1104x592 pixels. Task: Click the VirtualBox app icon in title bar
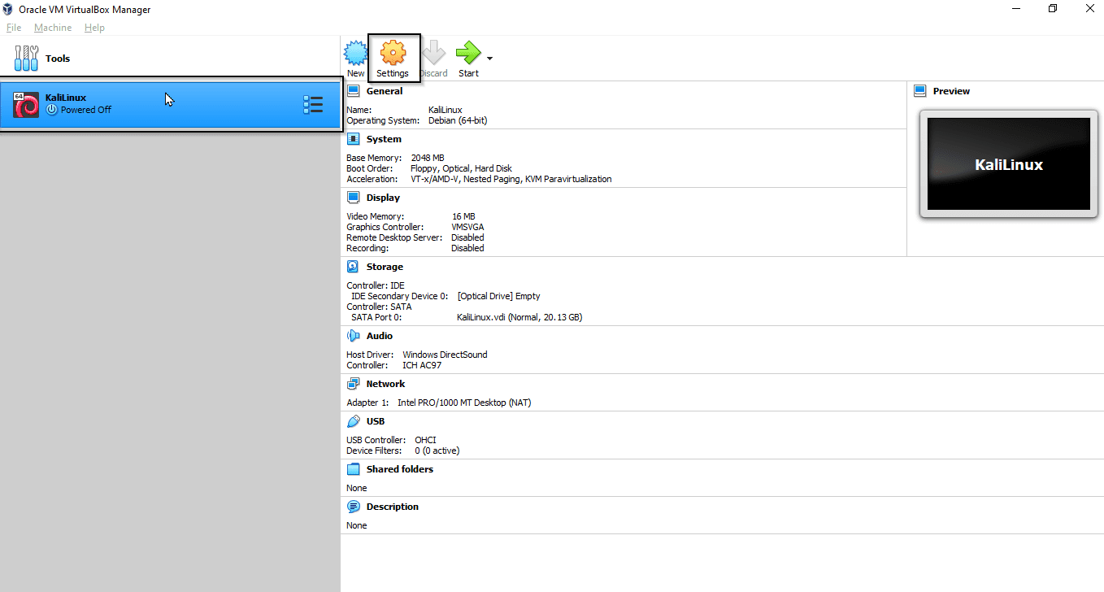(x=8, y=9)
